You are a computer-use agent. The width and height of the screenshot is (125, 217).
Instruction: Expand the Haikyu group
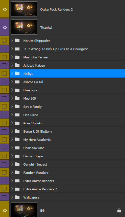click(12, 73)
